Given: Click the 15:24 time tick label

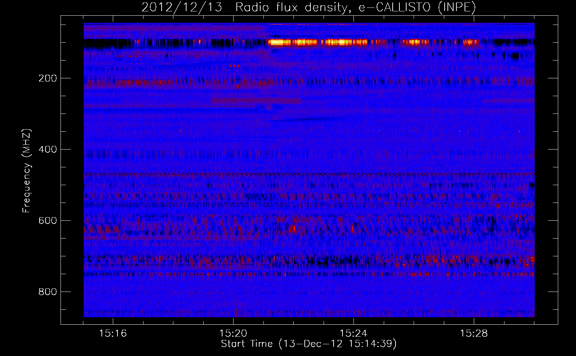Looking at the screenshot, I should coord(354,334).
